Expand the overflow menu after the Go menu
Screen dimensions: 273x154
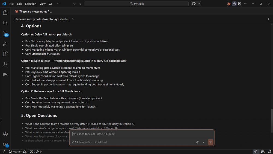point(58,4)
